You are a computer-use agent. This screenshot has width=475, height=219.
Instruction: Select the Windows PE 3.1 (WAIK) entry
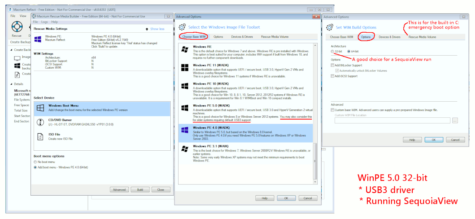pos(246,153)
